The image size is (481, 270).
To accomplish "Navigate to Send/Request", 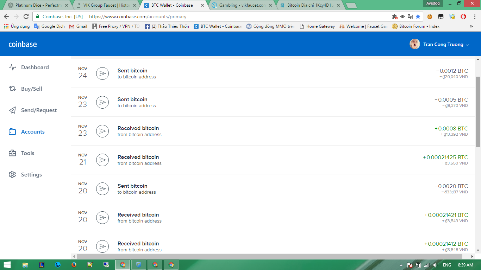I will click(39, 110).
